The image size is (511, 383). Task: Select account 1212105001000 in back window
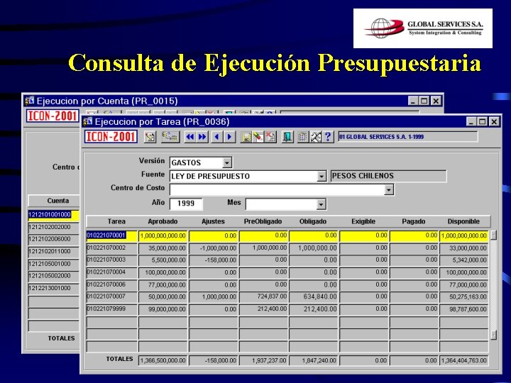[x=54, y=264]
